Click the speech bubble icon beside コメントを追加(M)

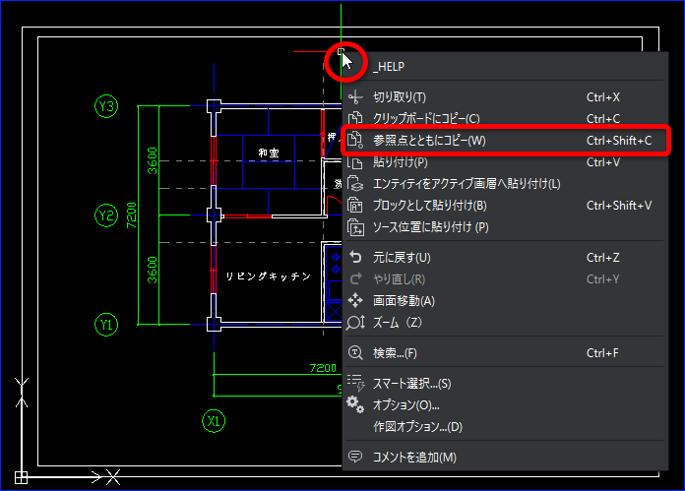[x=355, y=457]
